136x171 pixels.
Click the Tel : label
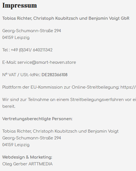click(6, 50)
